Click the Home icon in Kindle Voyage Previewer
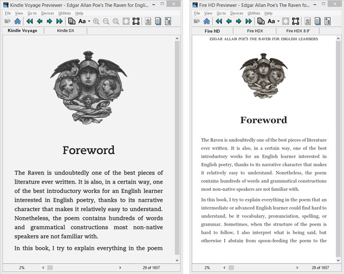The height and width of the screenshot is (274, 344). (x=17, y=21)
